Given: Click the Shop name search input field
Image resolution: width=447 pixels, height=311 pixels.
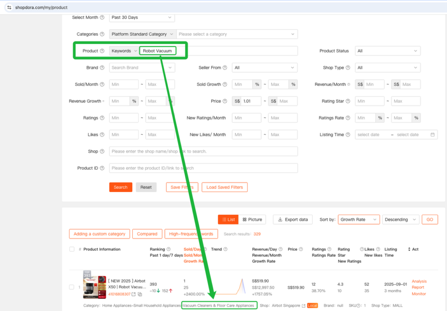Looking at the screenshot, I should [203, 151].
